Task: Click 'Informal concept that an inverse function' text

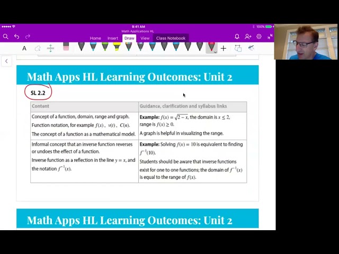Action: pos(82,148)
